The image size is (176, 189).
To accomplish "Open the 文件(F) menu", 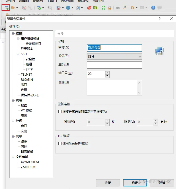I will point(10,1).
